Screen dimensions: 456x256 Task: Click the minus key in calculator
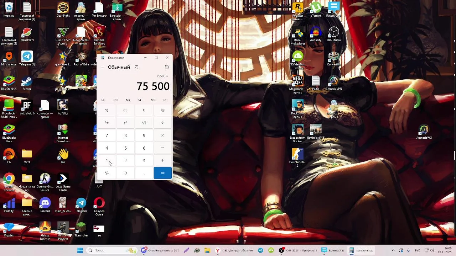[162, 148]
